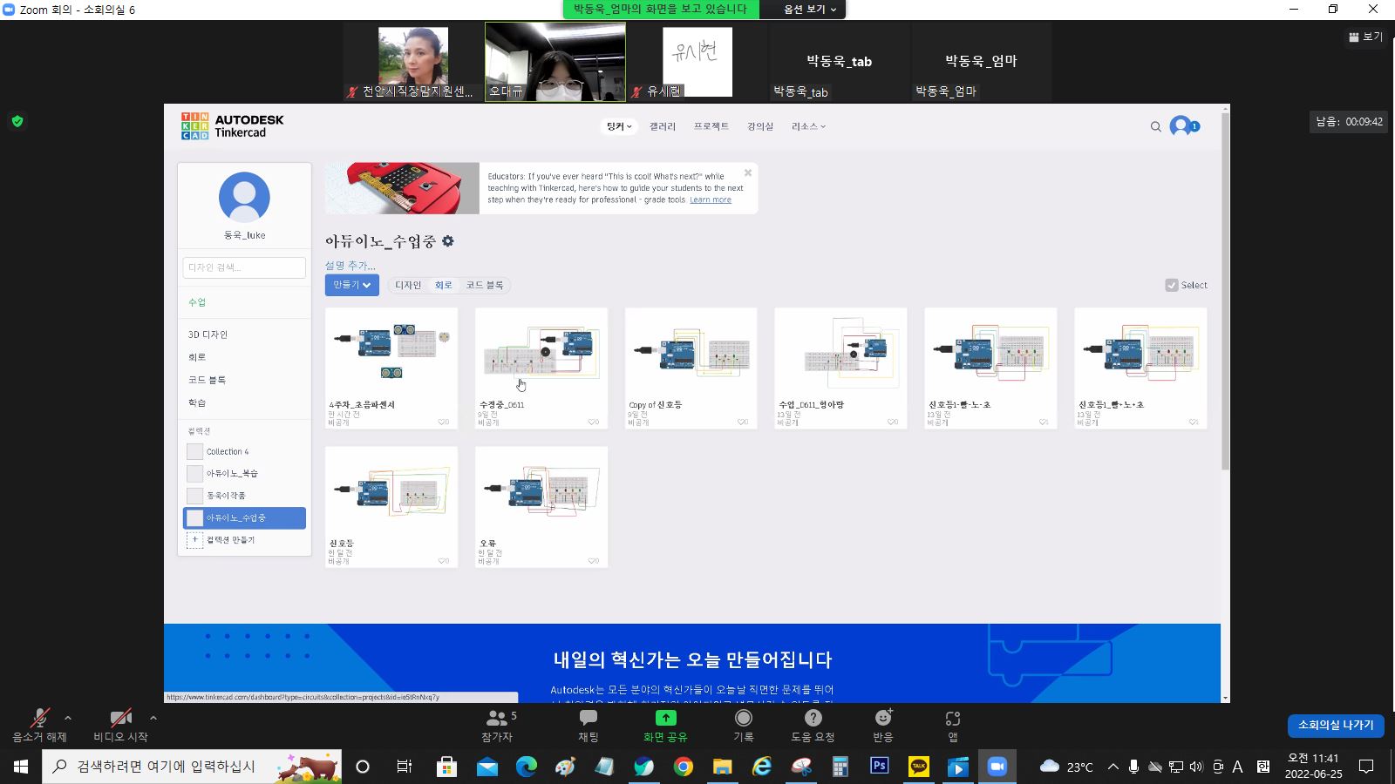Open the participants list icon
Image resolution: width=1395 pixels, height=784 pixels.
point(497,718)
